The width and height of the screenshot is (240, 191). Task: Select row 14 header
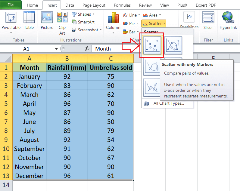6,185
